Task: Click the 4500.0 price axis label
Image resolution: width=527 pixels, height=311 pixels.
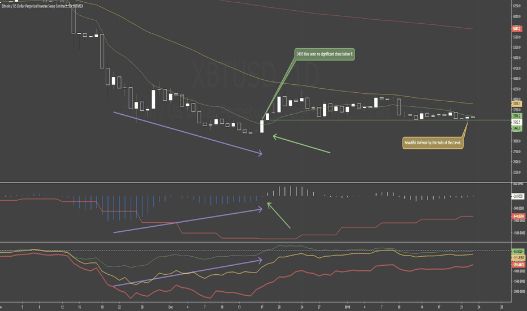Action: pos(517,79)
